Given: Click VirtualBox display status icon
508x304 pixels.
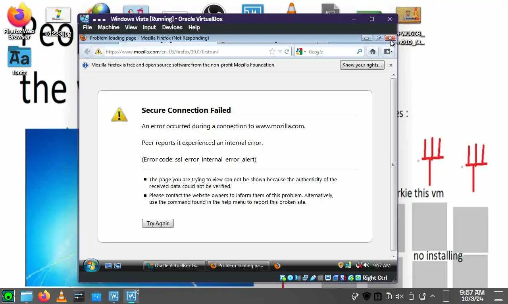Looking at the screenshot, I should tap(328, 278).
